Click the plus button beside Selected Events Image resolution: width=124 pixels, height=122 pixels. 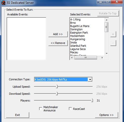tap(113, 34)
